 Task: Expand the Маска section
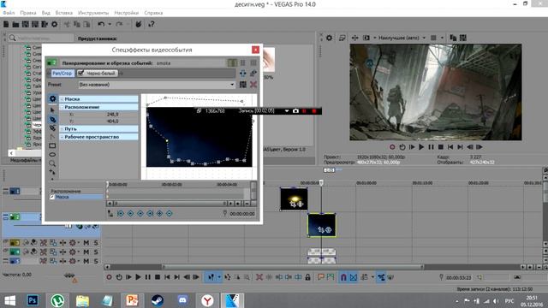62,99
